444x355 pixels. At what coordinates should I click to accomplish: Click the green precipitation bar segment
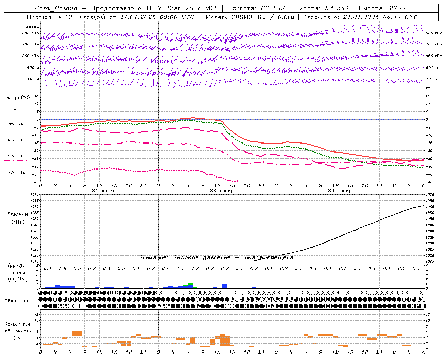click(x=190, y=284)
